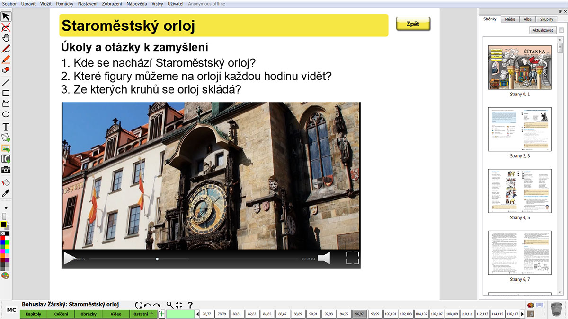Open the Cvičení section
568x319 pixels.
[x=61, y=314]
